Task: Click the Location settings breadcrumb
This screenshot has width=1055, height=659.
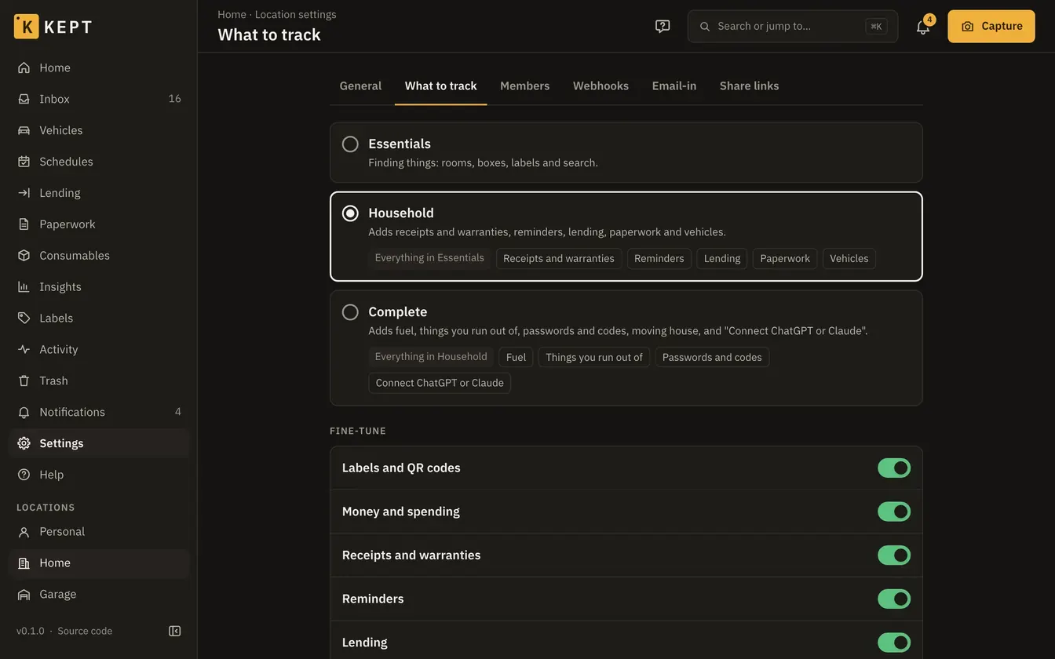Action: coord(296,14)
